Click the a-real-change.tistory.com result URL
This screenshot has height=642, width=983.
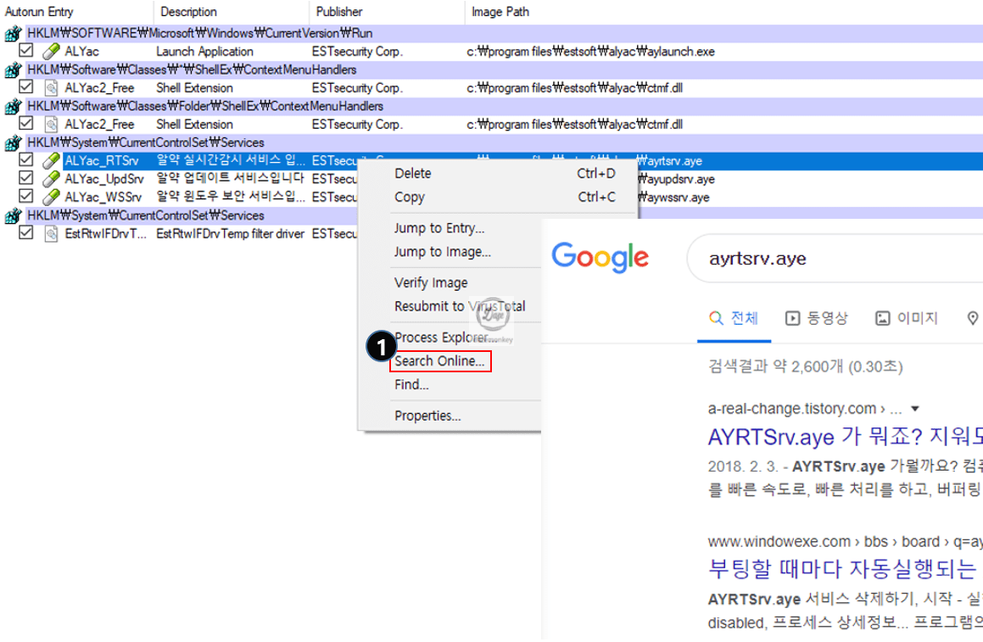[805, 409]
